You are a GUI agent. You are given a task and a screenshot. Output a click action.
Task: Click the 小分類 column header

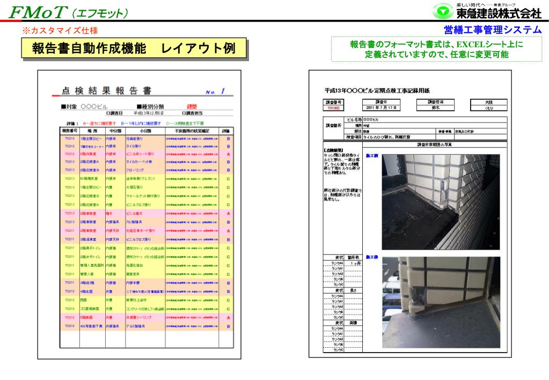point(145,131)
